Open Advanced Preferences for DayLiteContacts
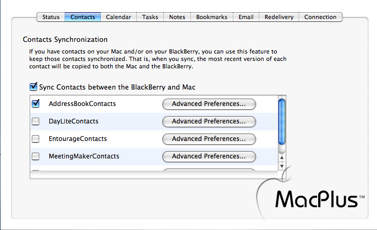 pyautogui.click(x=209, y=121)
